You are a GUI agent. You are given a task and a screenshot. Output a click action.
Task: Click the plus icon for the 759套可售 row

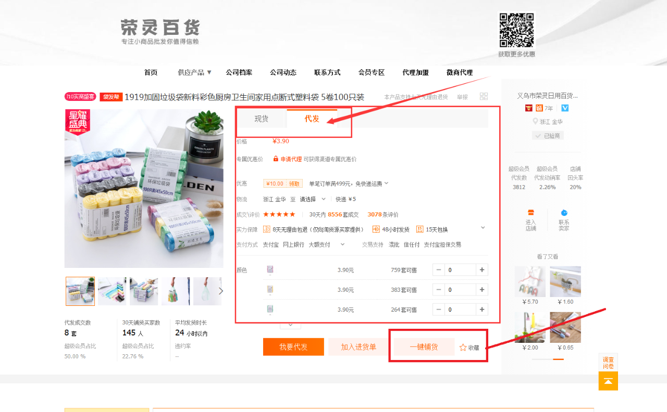(482, 270)
